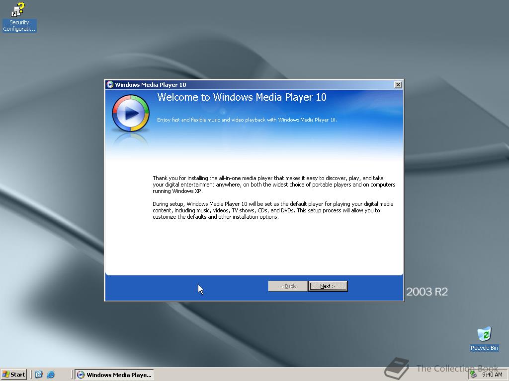Screen dimensions: 509x381
Task: Click the Show Desktop quick launch icon
Action: (39, 375)
